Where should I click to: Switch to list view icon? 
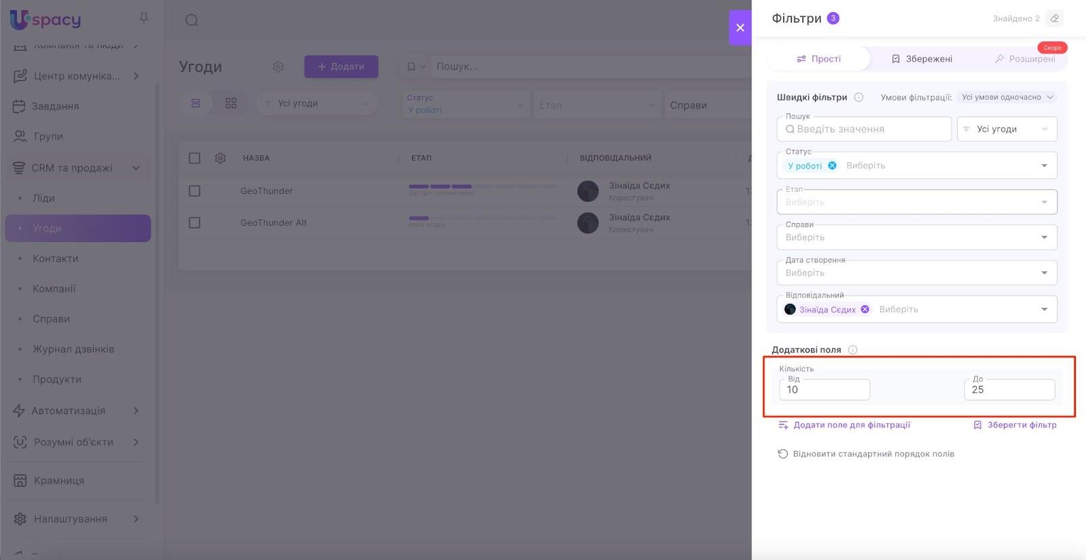pos(195,103)
